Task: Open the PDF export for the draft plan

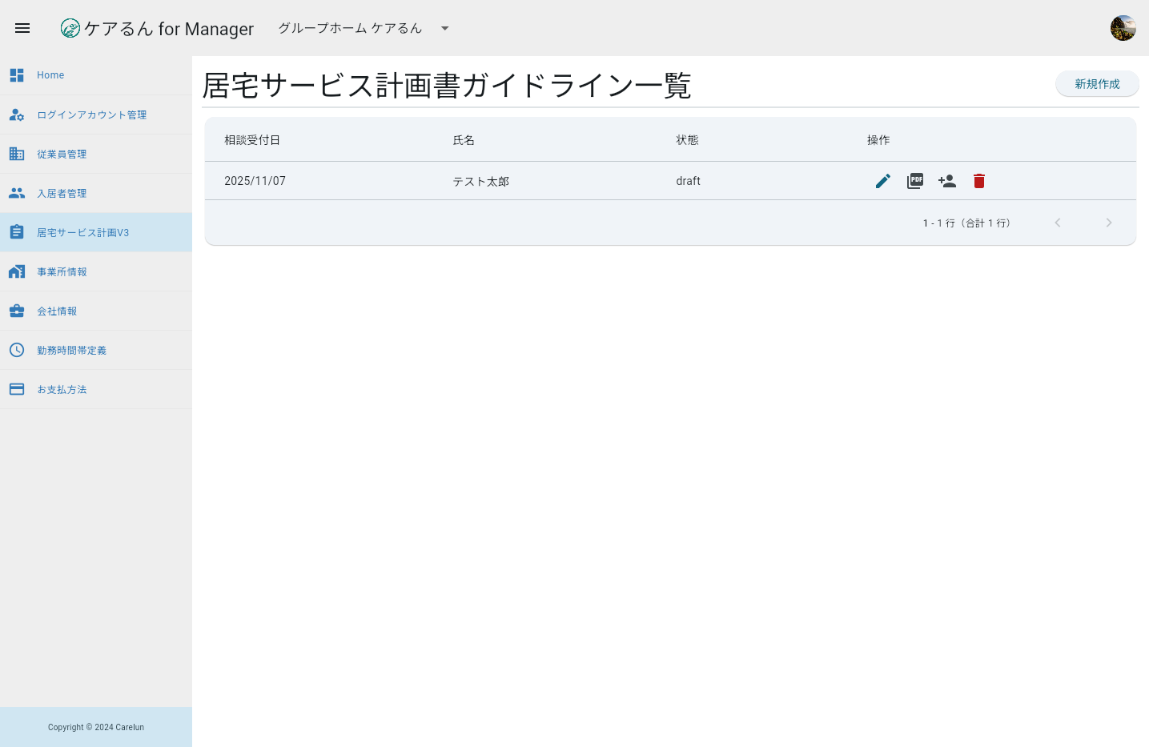Action: [x=915, y=181]
